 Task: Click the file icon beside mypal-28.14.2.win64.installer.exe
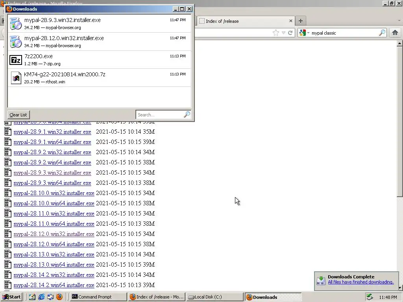click(x=8, y=285)
